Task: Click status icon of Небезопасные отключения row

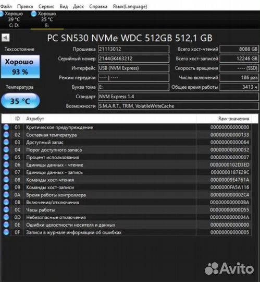Action: pyautogui.click(x=6, y=217)
